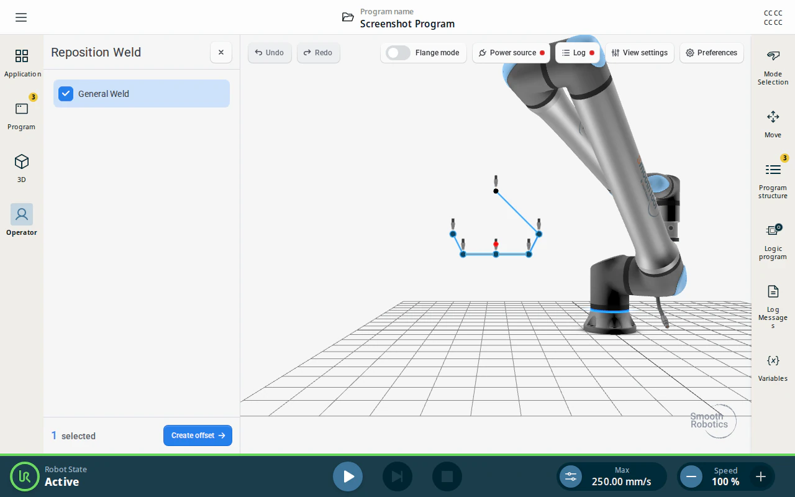Click the Reposition Weld panel title

[x=96, y=52]
